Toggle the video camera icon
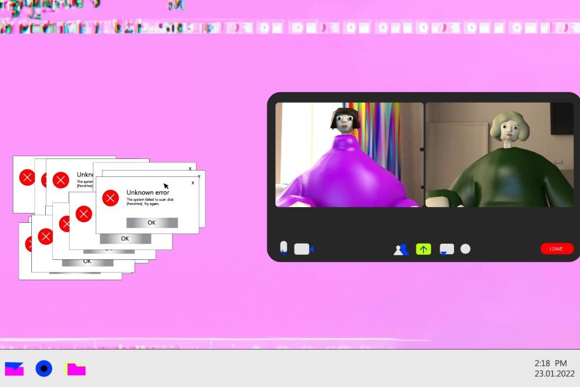Screen dimensions: 580x387 [x=303, y=249]
